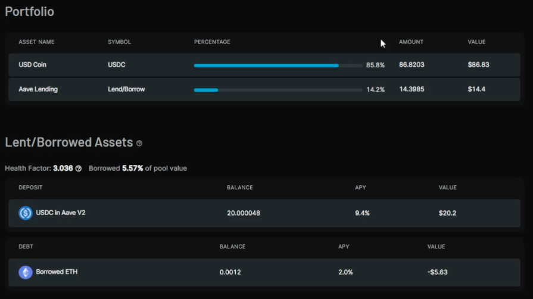Open Lent/Borrowed Assets info icon
Screen dimensions: 533x299
tap(139, 143)
